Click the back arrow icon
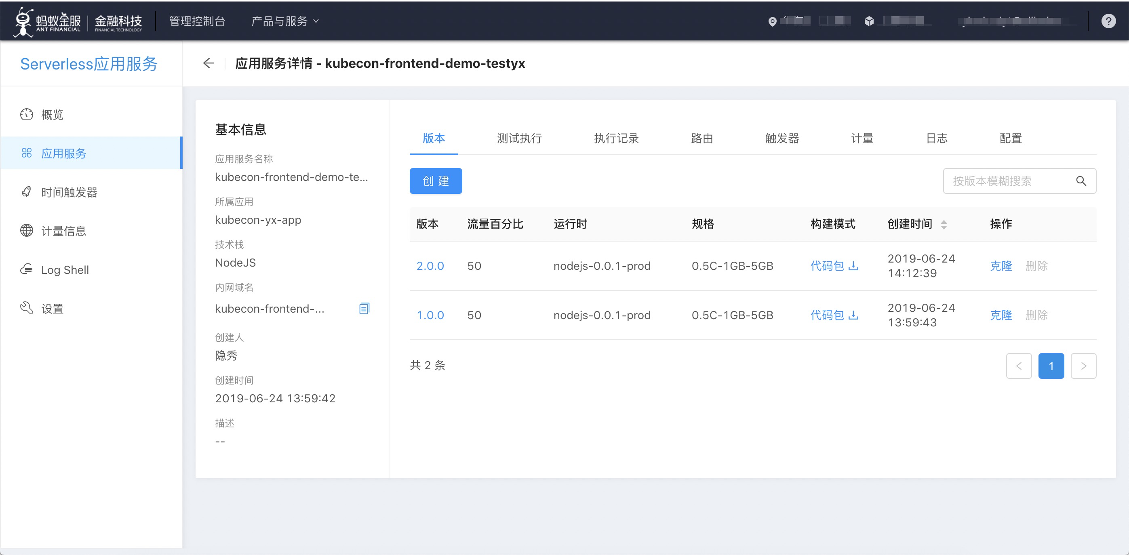1129x555 pixels. [208, 63]
